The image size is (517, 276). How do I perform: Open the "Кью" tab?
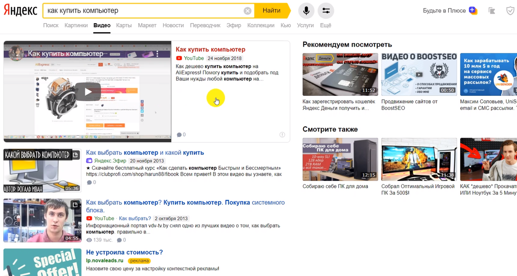click(286, 25)
